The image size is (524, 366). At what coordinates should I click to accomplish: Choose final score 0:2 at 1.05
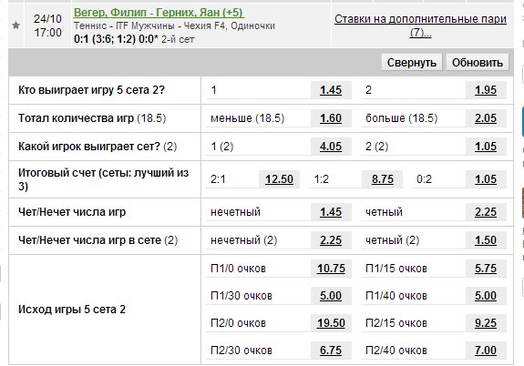point(486,179)
